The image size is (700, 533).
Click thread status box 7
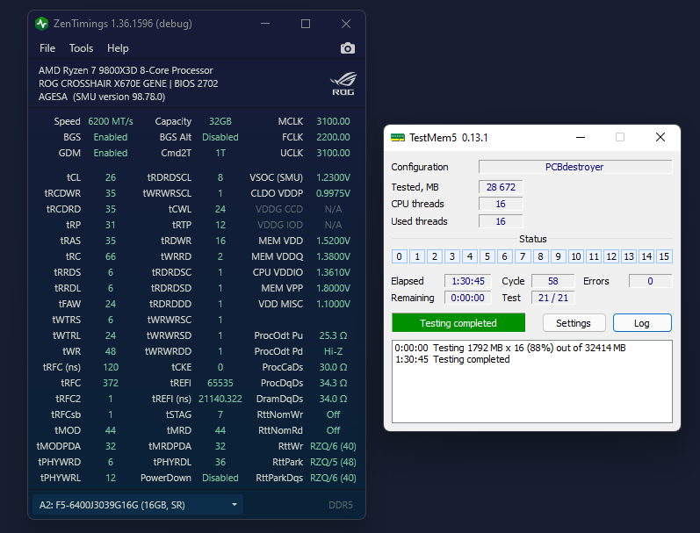coord(523,256)
